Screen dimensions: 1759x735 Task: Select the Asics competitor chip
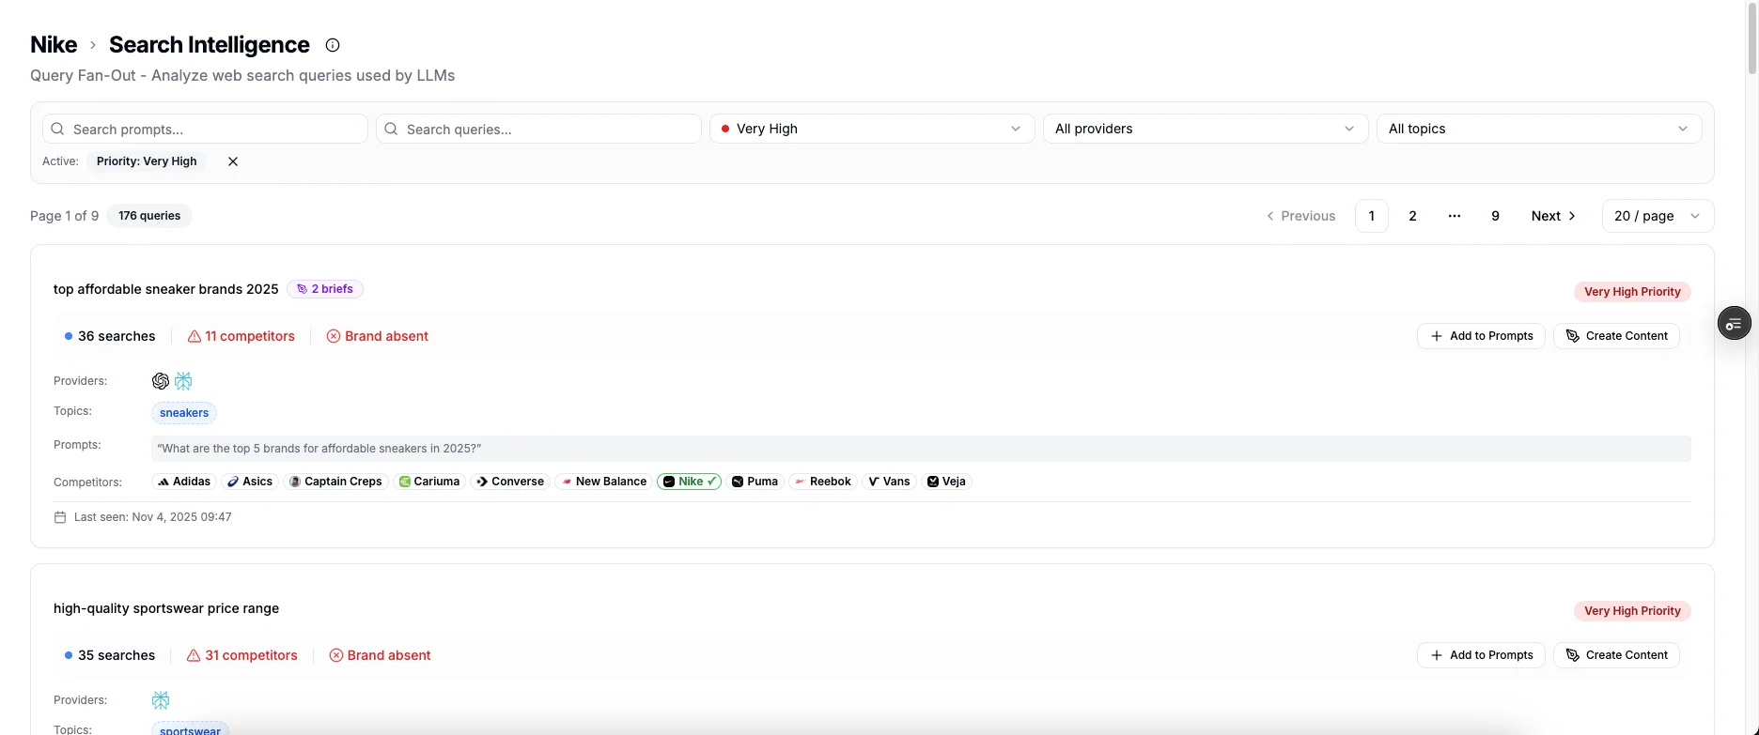click(250, 482)
